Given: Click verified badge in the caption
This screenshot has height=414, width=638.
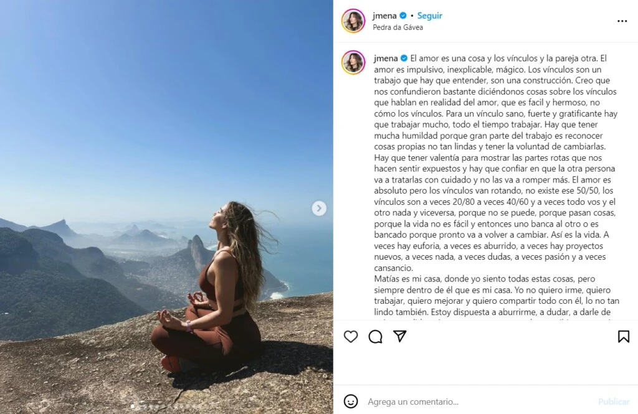Looking at the screenshot, I should [x=404, y=58].
